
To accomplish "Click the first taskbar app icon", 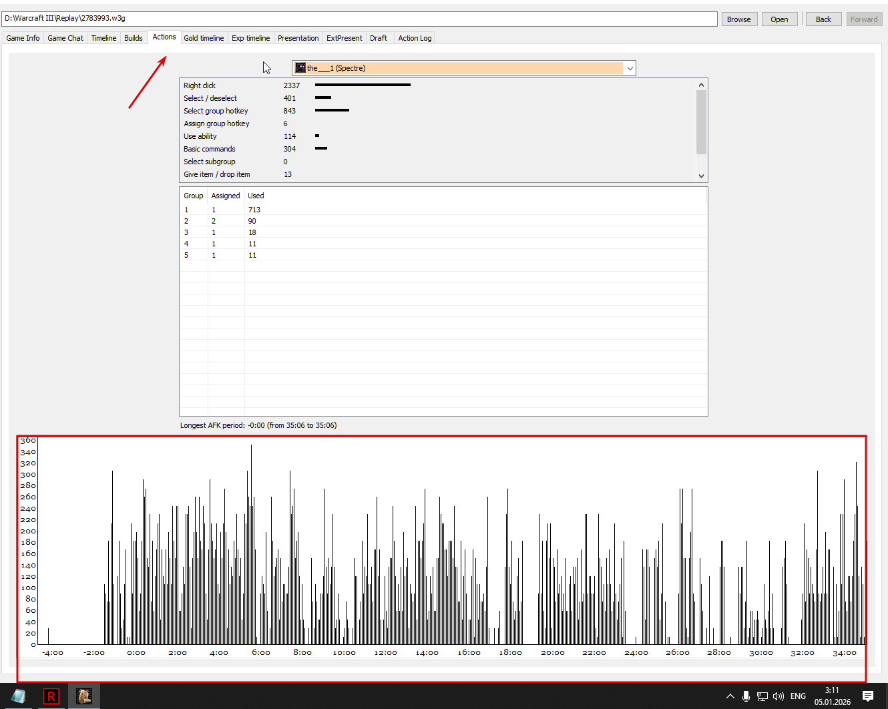I will click(18, 696).
